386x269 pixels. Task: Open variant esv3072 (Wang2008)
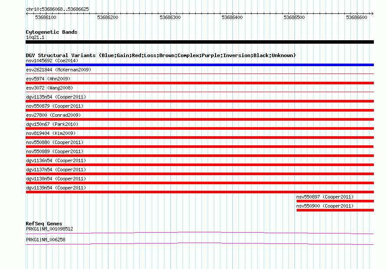click(49, 88)
